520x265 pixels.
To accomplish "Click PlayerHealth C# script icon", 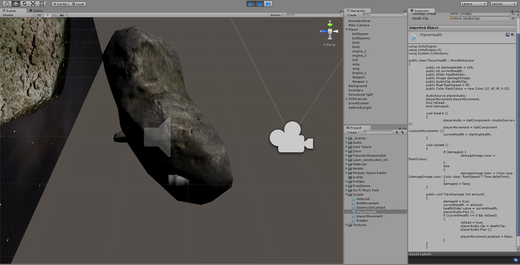I will (x=414, y=37).
